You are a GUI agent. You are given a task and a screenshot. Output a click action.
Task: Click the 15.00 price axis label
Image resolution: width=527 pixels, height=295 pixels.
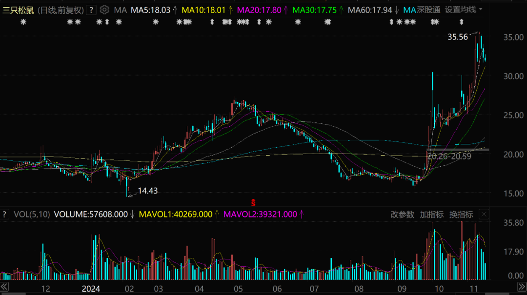513,194
